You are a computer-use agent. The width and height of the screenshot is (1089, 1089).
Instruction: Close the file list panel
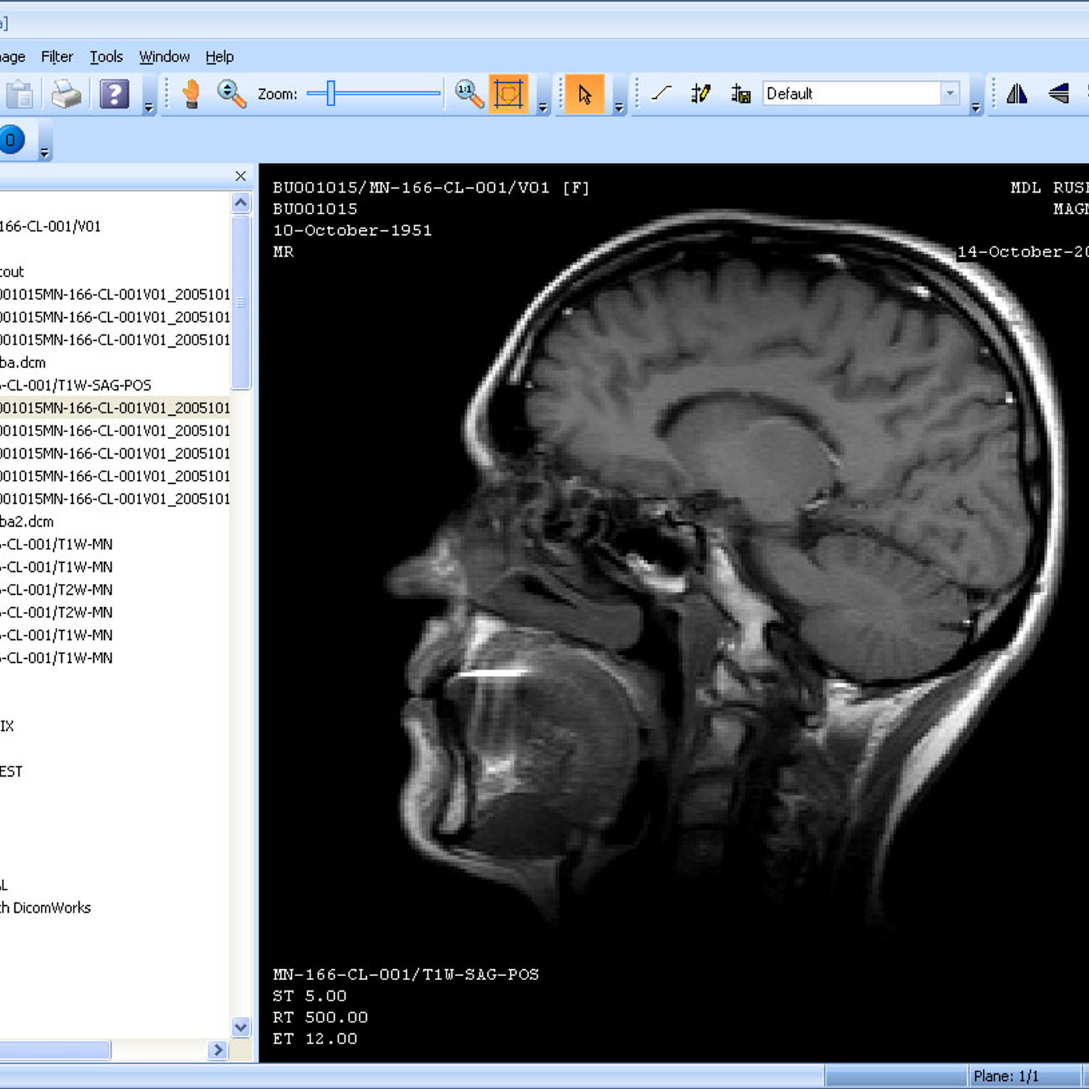[240, 176]
